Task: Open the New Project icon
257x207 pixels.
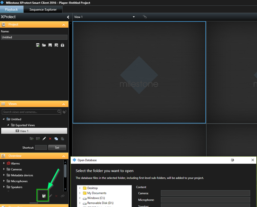Action: [x=38, y=45]
